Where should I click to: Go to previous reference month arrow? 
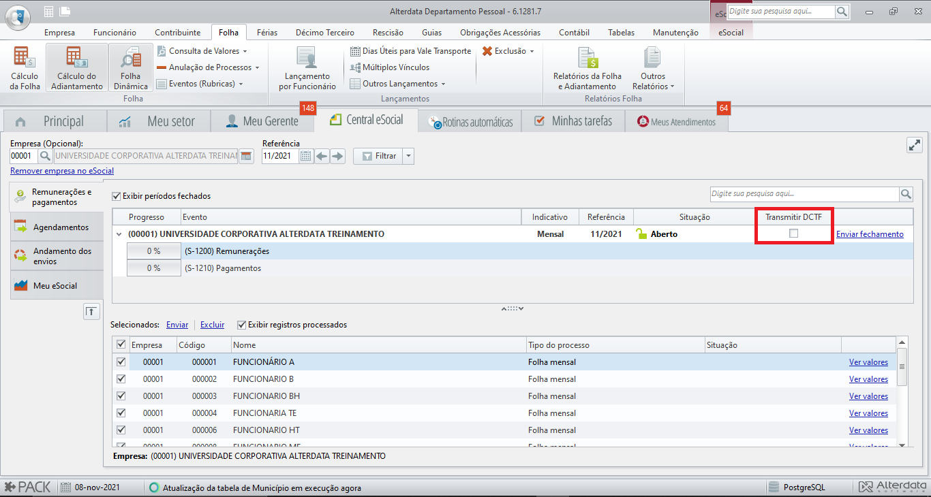tap(322, 156)
